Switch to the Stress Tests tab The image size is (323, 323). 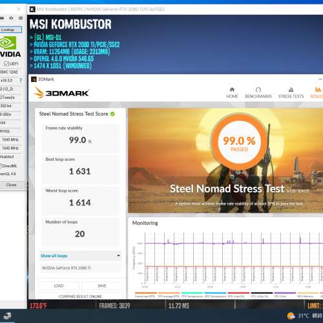[291, 93]
